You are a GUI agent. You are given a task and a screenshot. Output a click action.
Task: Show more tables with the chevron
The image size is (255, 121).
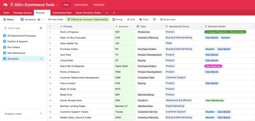click(106, 13)
